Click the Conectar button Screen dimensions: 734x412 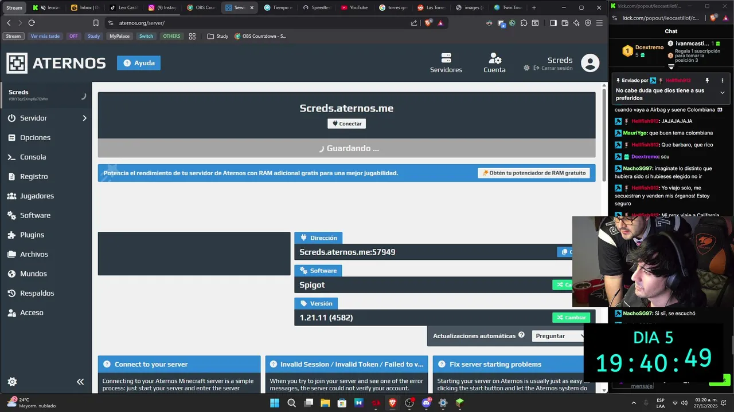346,124
